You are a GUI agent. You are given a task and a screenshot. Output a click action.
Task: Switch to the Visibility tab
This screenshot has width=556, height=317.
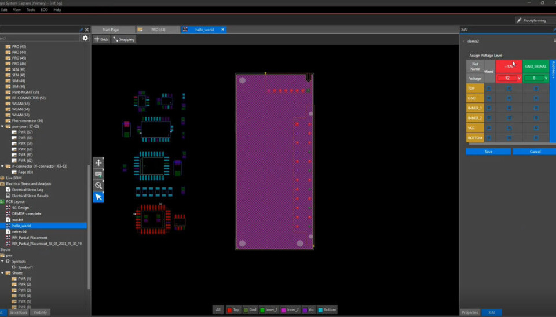pos(40,312)
